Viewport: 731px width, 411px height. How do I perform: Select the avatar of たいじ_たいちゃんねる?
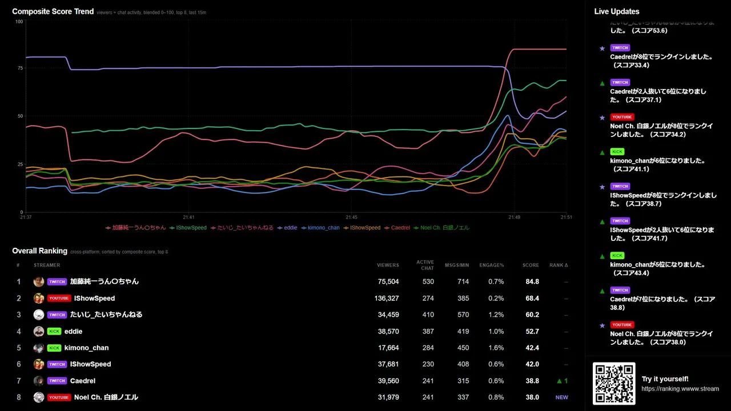39,315
